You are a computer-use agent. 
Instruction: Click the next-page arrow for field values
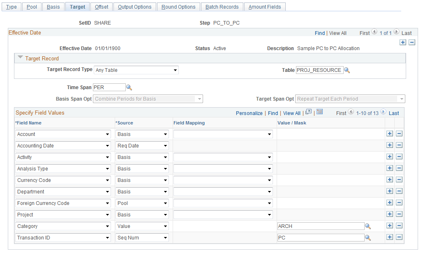tap(383, 113)
